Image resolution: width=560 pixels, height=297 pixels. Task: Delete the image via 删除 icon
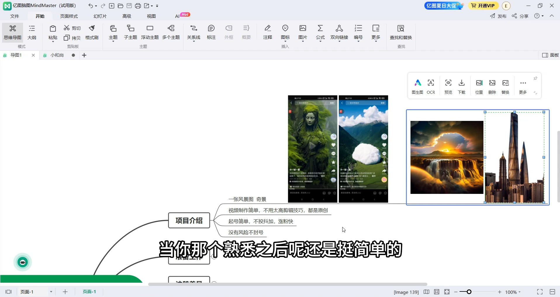[x=492, y=86]
